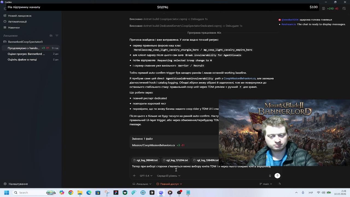Open Snipping Tool from the taskbar

(107, 193)
